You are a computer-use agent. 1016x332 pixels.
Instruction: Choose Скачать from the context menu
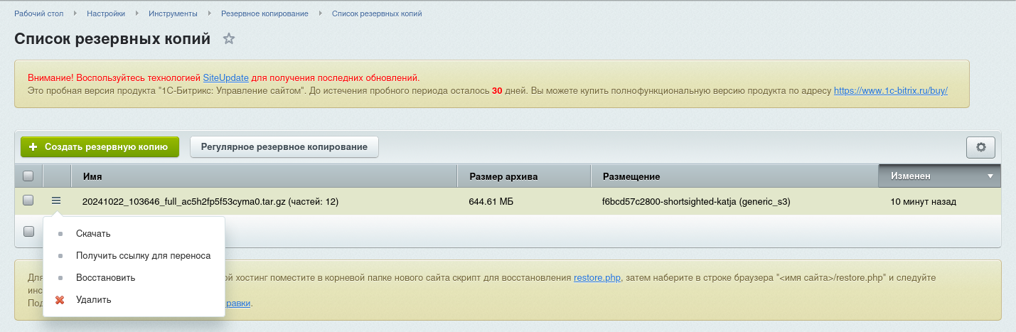coord(93,234)
